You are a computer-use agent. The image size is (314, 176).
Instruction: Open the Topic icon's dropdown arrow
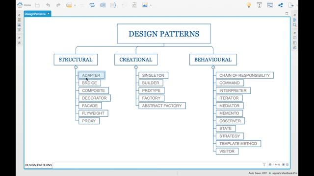[75, 5]
